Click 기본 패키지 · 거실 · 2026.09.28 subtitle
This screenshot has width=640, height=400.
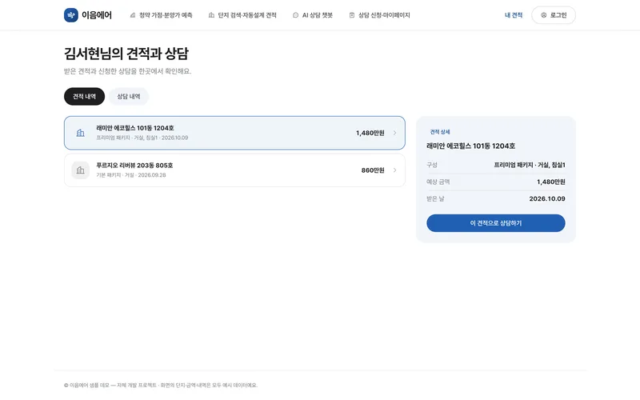click(x=131, y=175)
